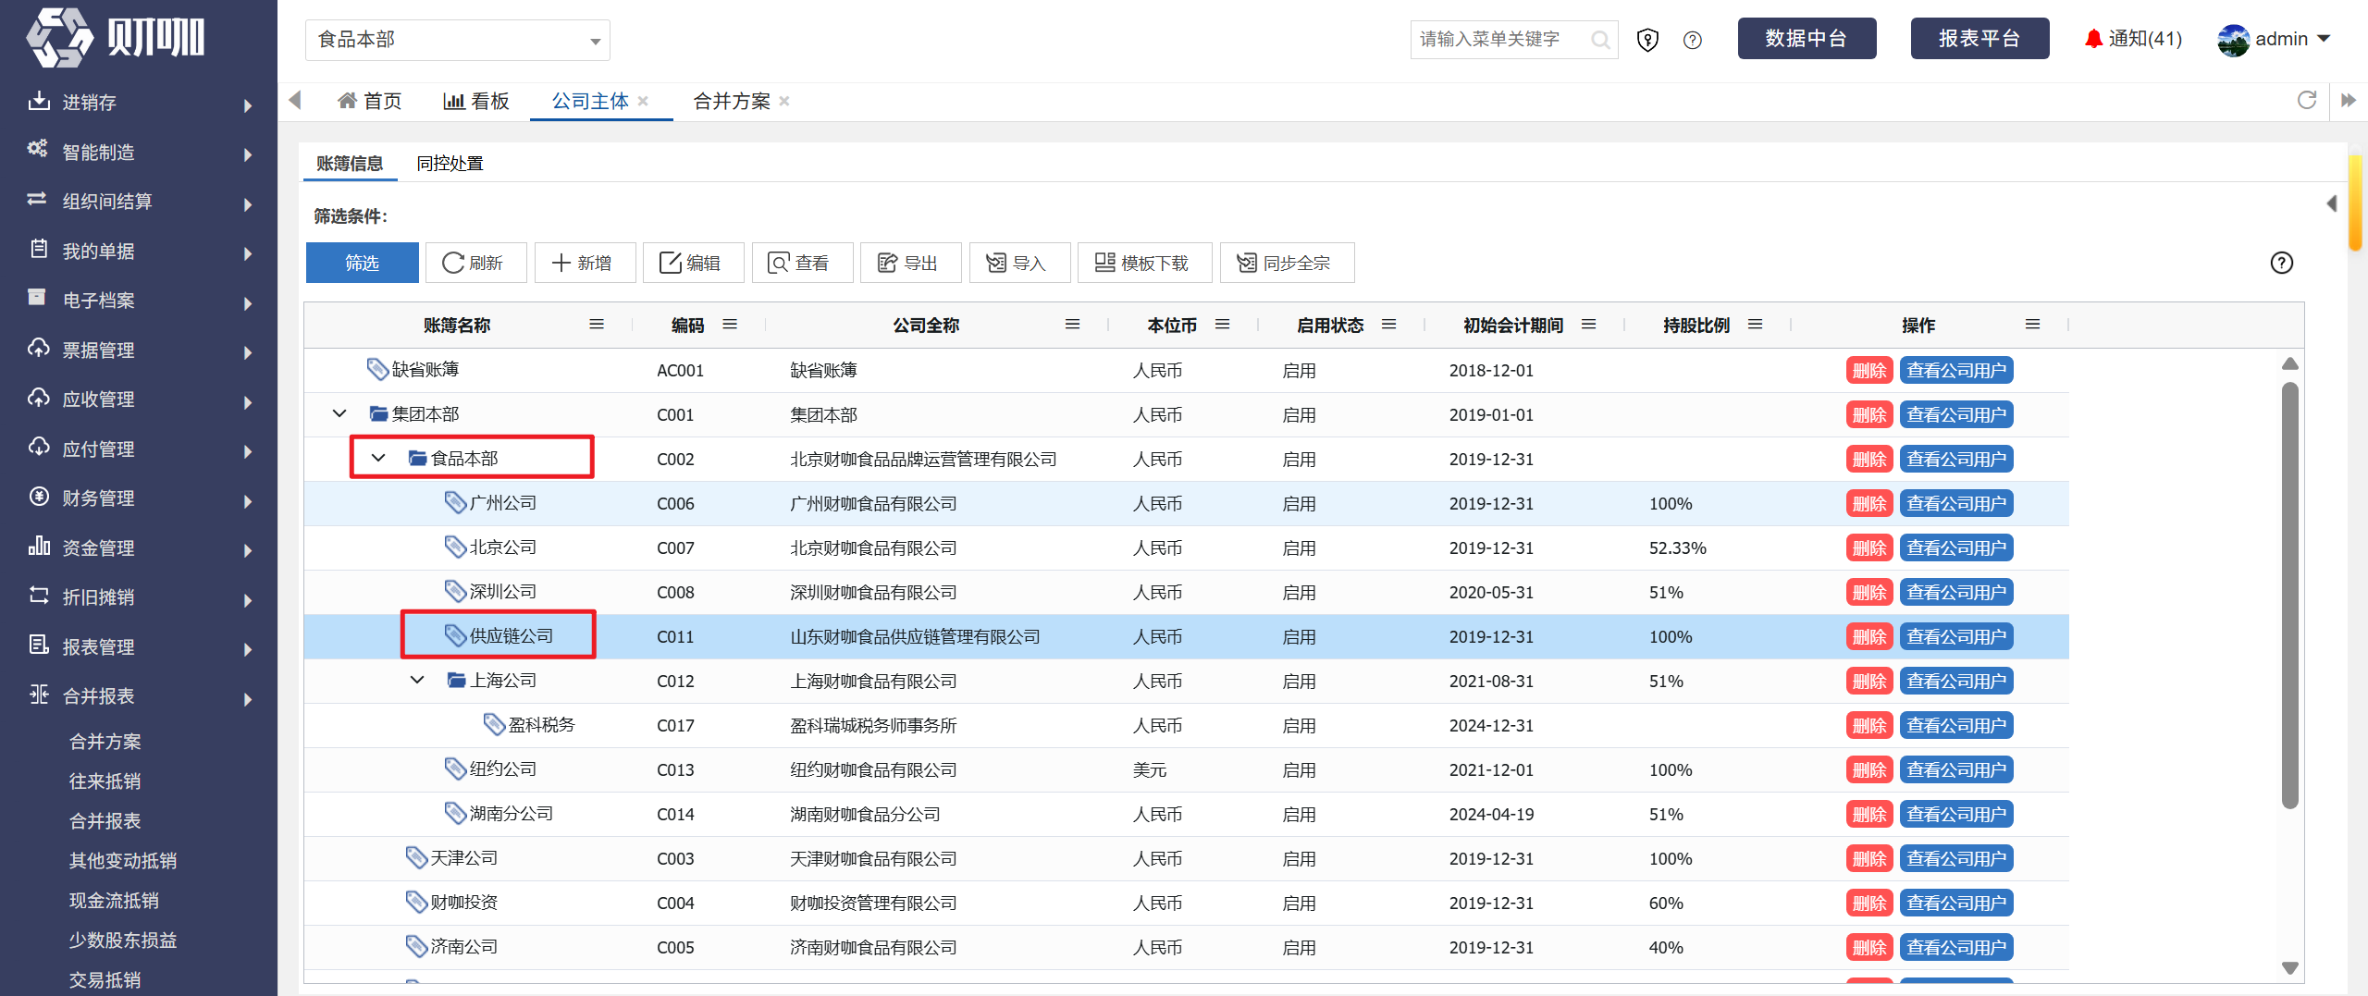The image size is (2368, 996).
Task: Open help question mark icon in header
Action: coord(1693,40)
